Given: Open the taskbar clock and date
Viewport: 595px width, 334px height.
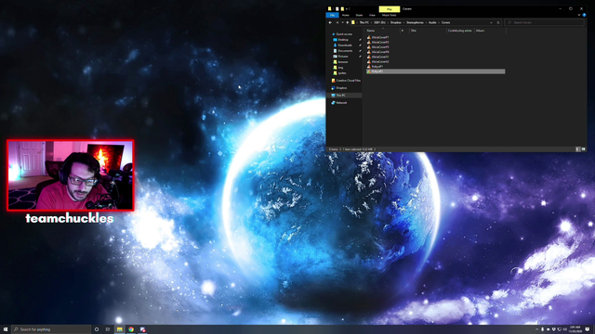Looking at the screenshot, I should click(x=575, y=329).
